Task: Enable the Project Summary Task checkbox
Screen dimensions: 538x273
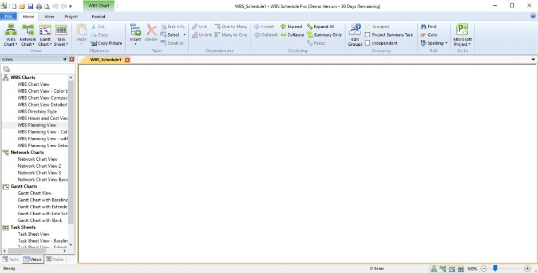Action: [367, 35]
